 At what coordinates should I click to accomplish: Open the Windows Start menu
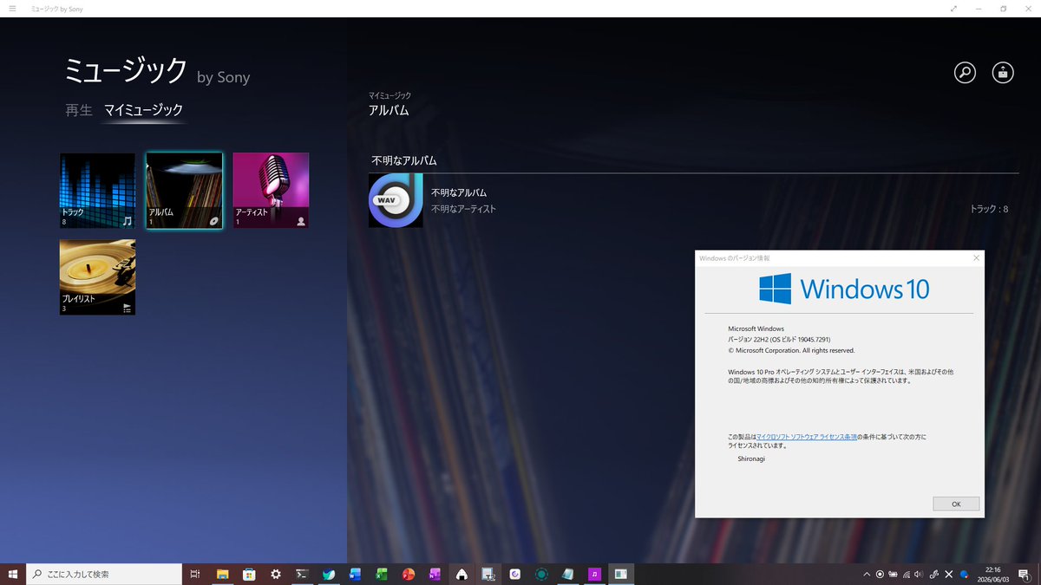(x=13, y=574)
